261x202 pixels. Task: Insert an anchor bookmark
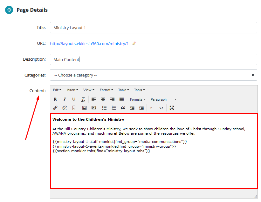pos(74,108)
